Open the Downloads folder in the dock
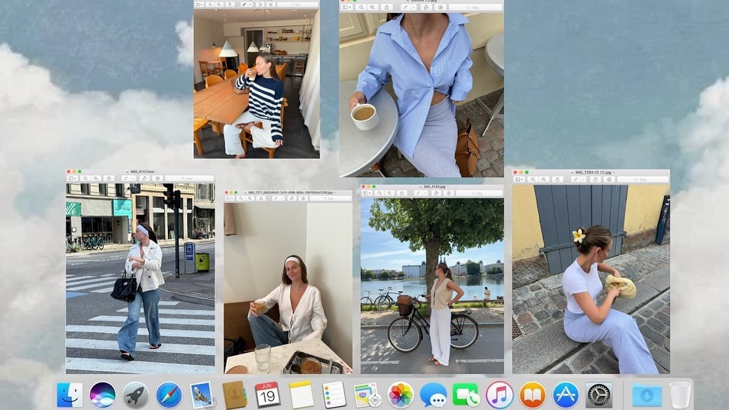Screen dimensions: 729x410 [x=647, y=395]
